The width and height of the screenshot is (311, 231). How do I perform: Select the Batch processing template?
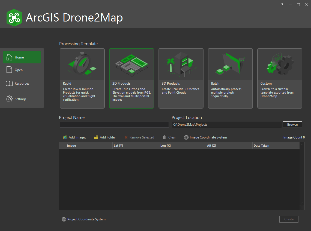(x=230, y=78)
